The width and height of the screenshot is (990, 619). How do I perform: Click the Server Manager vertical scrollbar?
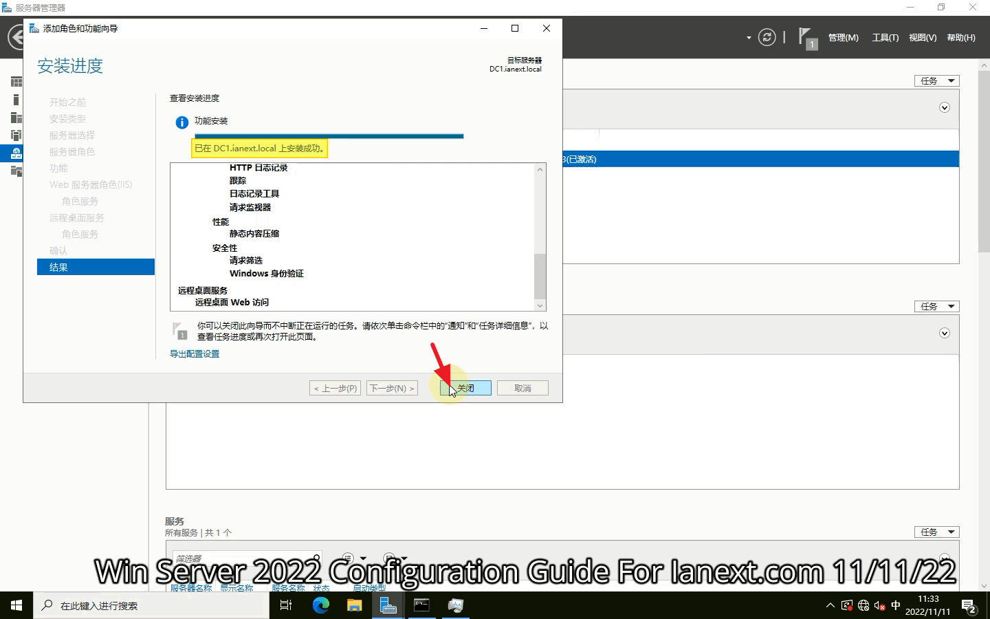984,160
